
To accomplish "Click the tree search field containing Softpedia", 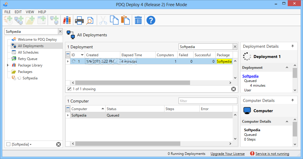I will pos(31,31).
